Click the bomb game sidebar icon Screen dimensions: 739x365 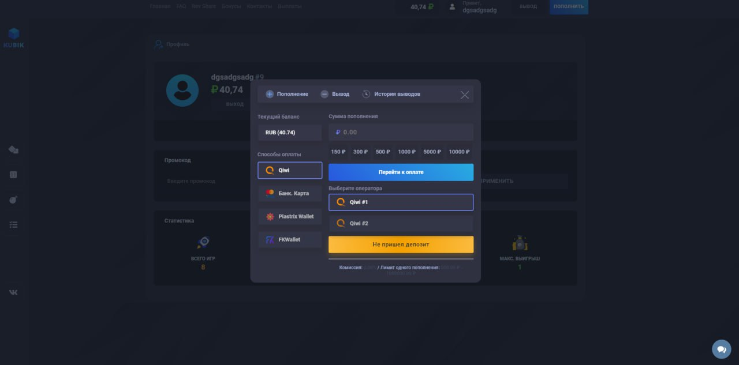13,200
